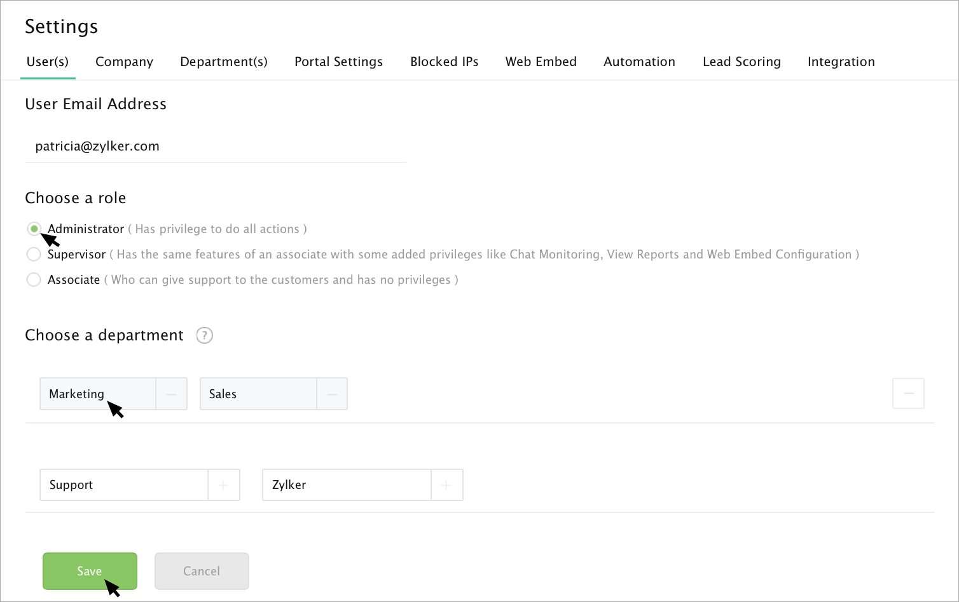Image resolution: width=959 pixels, height=602 pixels.
Task: Choose the Supervisor role radio button
Action: [34, 255]
